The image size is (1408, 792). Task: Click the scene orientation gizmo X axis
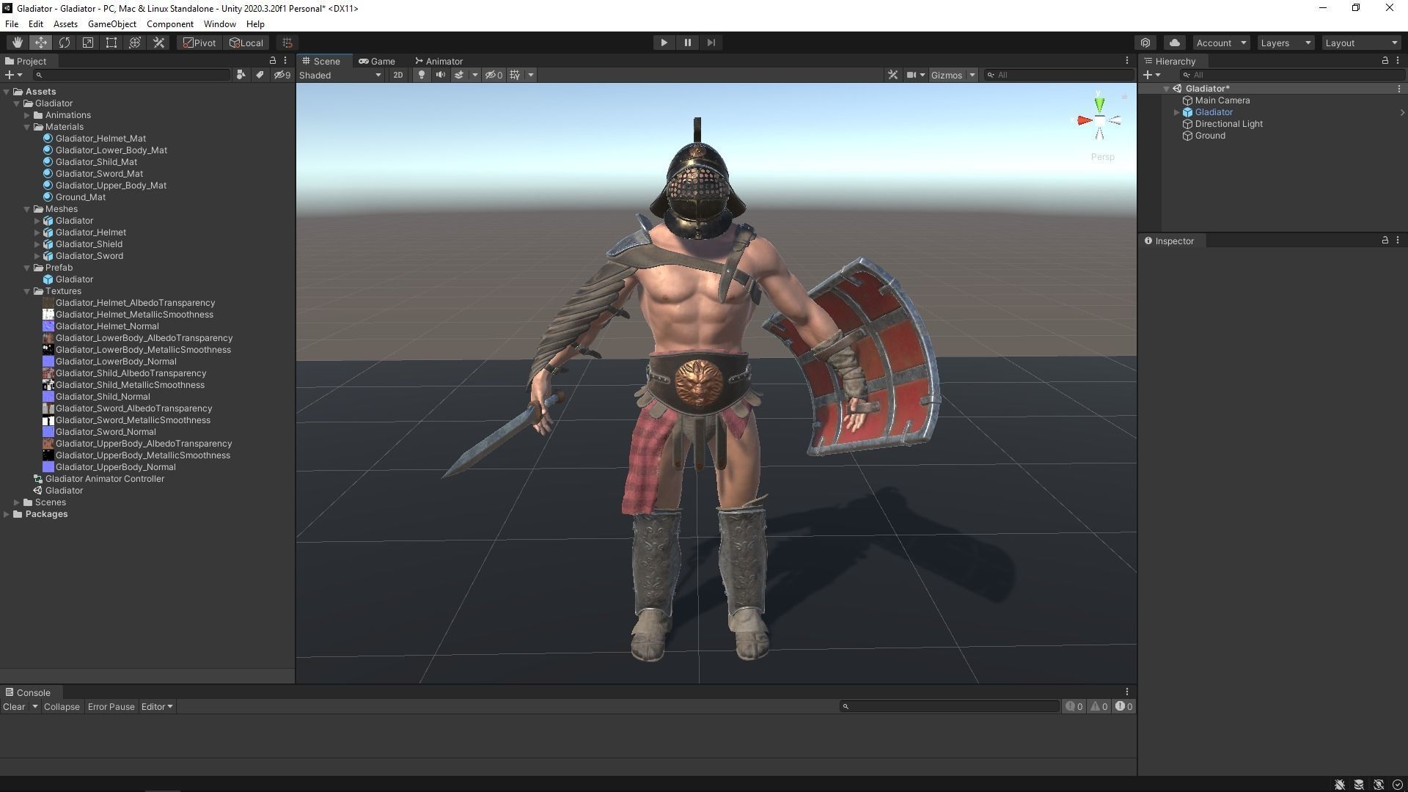[1084, 120]
